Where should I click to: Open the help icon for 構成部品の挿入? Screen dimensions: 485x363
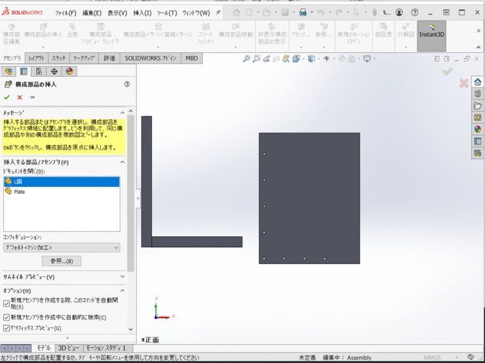[126, 84]
